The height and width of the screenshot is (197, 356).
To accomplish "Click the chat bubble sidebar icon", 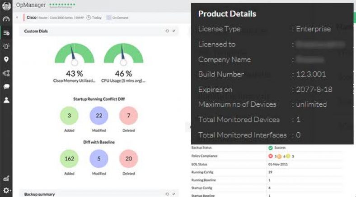I will [x=6, y=86].
